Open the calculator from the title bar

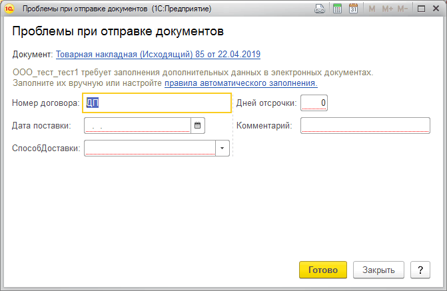tap(337, 9)
